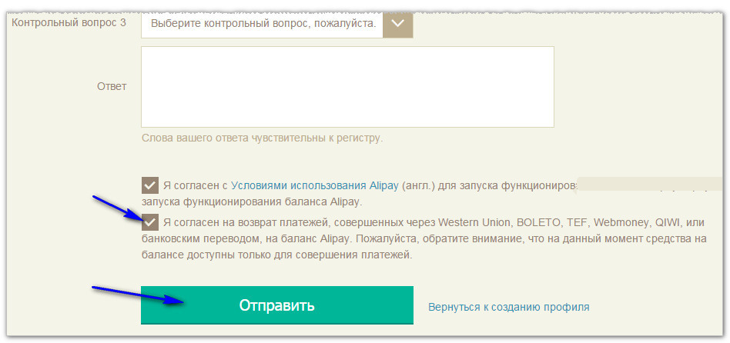The image size is (730, 343).
Task: Click the 'Я согласен с' terms label text
Action: pos(196,185)
